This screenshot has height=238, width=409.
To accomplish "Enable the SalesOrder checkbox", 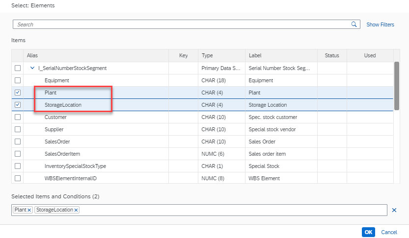I will point(18,142).
